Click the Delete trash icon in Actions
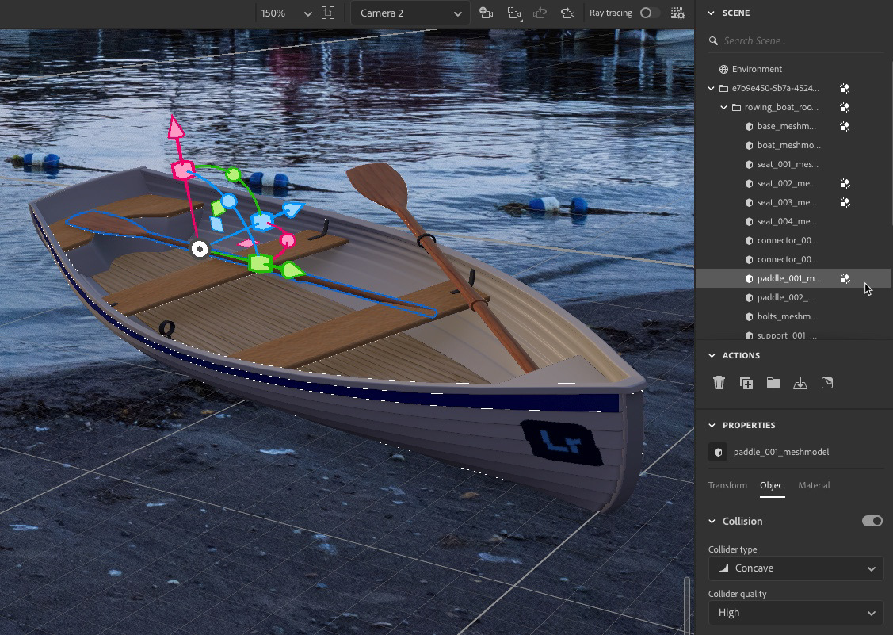The height and width of the screenshot is (635, 893). click(719, 382)
